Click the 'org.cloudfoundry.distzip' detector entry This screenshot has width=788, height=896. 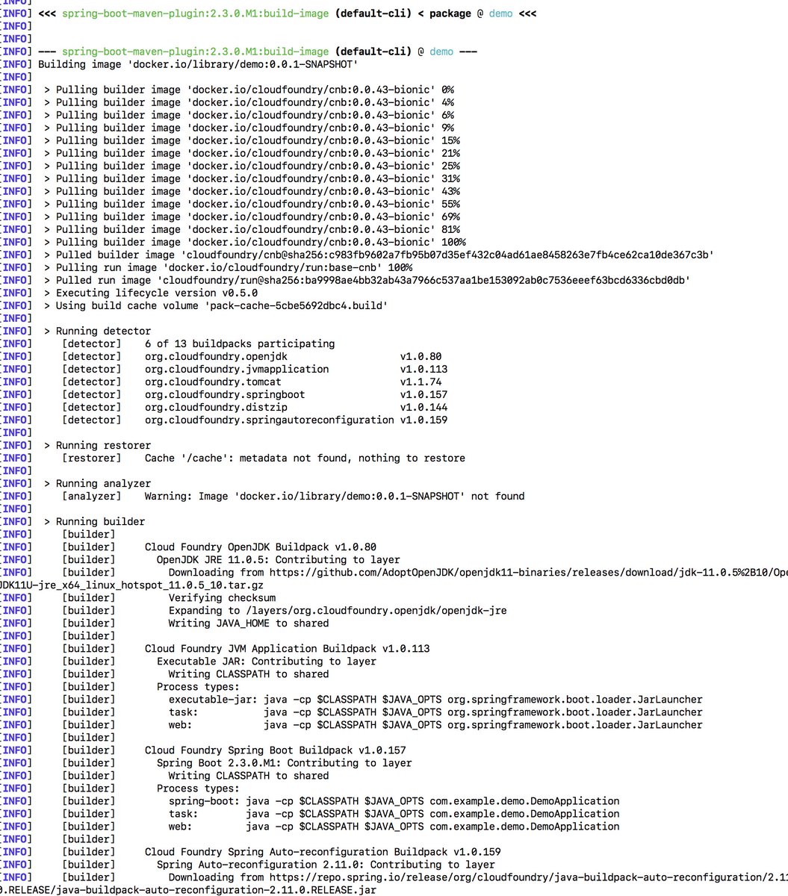click(216, 407)
